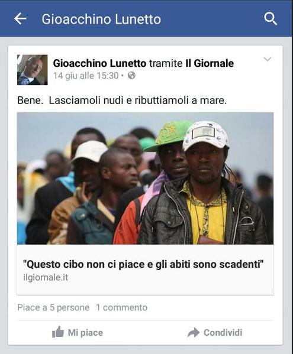Tap the back arrow in header
Screen dimensions: 293x354
tap(20, 18)
